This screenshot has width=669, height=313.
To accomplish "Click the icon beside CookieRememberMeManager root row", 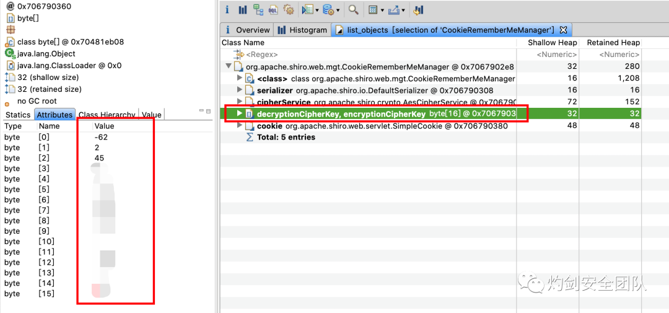I will tap(239, 66).
